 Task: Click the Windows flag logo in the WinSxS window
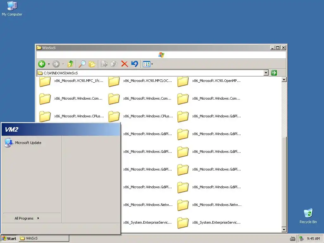(x=161, y=55)
